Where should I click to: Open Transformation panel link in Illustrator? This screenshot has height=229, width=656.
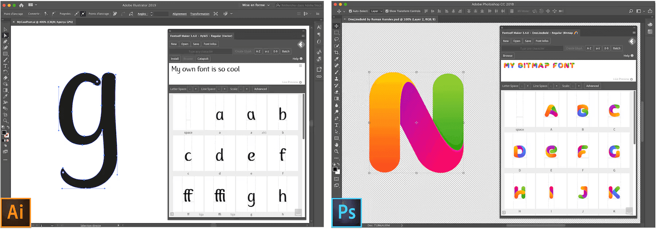point(200,14)
